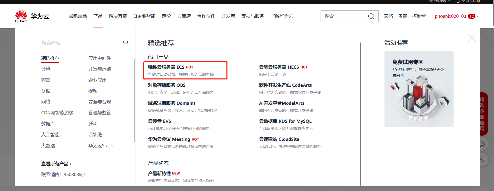Viewport: 494px width, 191px height.
Task: Open 产品新特性 NEW link
Action: (164, 173)
